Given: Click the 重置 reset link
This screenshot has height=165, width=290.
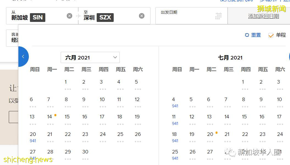Looking at the screenshot, I should 256,35.
